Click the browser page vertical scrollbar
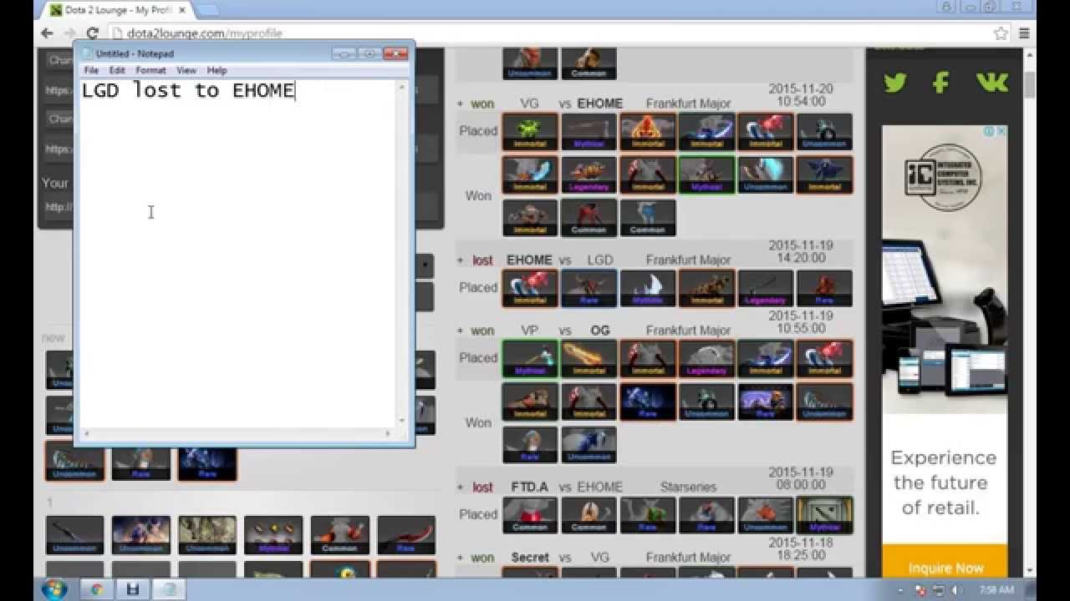Screen dimensions: 1070x601 pos(1030,86)
